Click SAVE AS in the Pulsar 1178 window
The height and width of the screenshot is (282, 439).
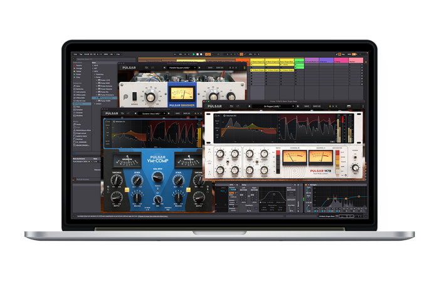(x=317, y=107)
